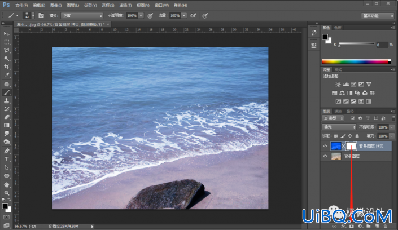The height and width of the screenshot is (230, 398).
Task: Select the Eraser tool
Action: (7, 117)
